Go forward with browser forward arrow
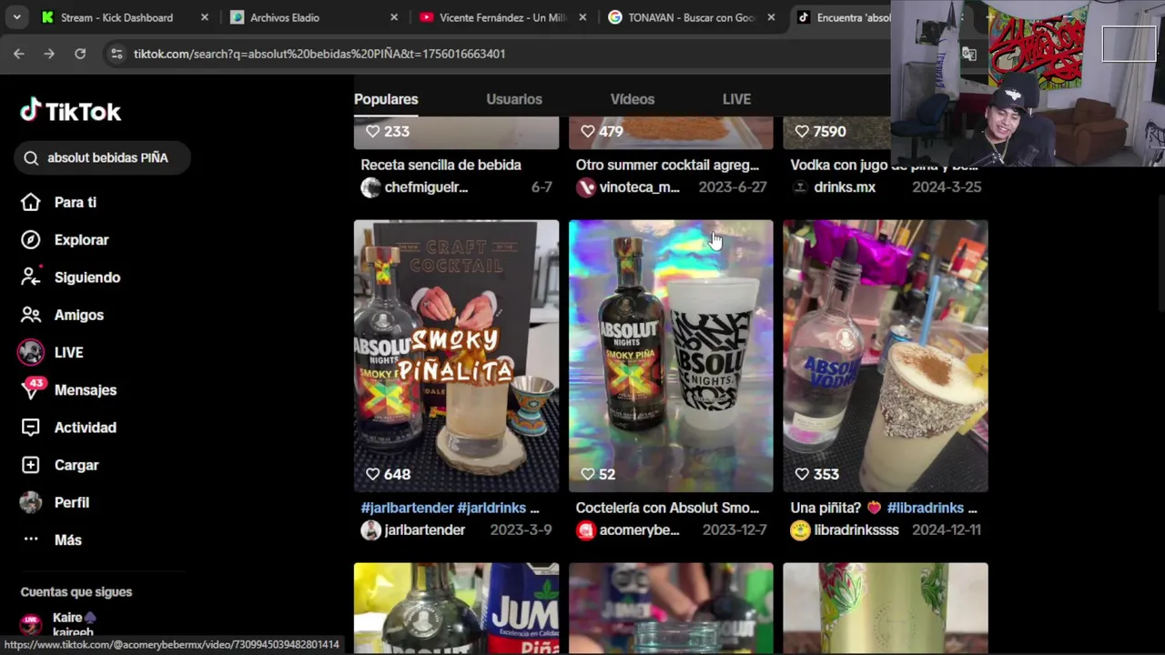The width and height of the screenshot is (1165, 655). pos(49,54)
